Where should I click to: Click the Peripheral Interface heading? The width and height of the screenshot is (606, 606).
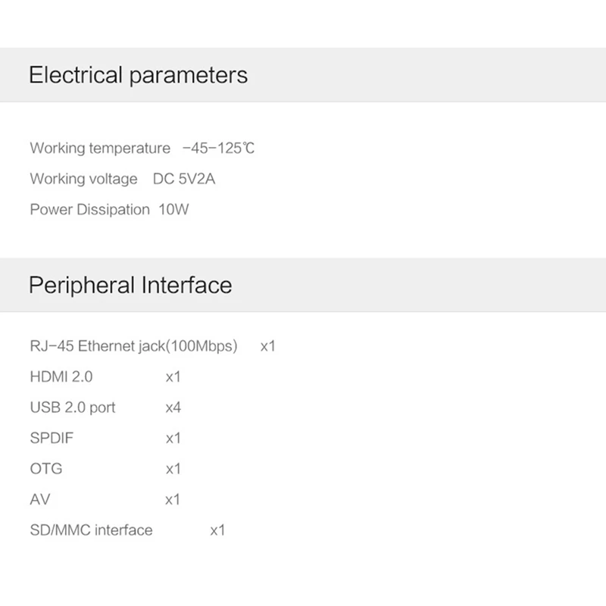click(x=130, y=286)
